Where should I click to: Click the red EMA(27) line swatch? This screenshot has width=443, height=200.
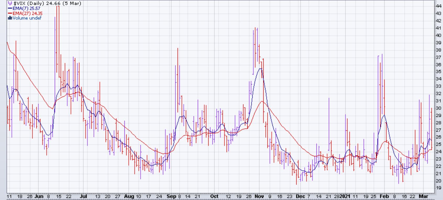(x=10, y=13)
